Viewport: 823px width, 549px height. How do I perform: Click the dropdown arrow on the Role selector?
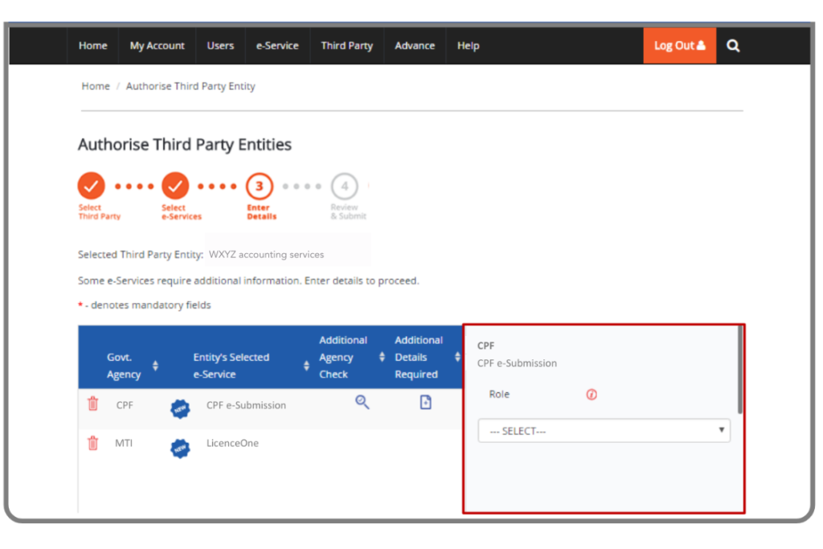click(721, 430)
